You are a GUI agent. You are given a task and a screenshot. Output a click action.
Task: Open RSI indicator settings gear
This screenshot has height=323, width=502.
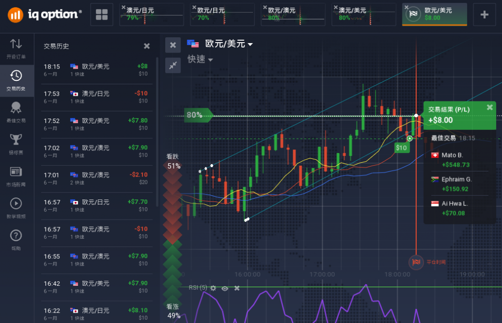213,288
